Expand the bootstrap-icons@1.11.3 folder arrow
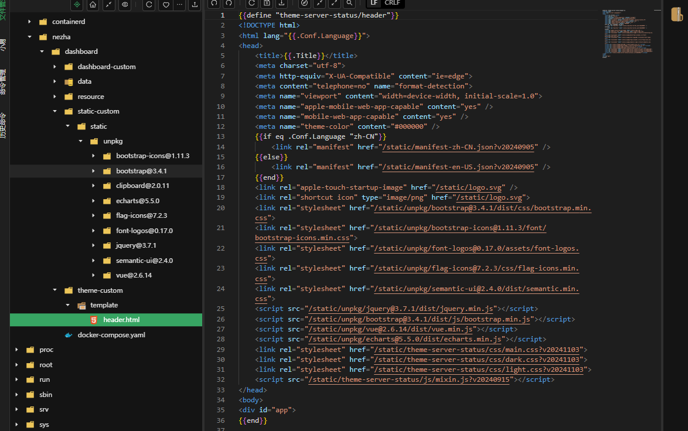The width and height of the screenshot is (688, 431). [93, 156]
